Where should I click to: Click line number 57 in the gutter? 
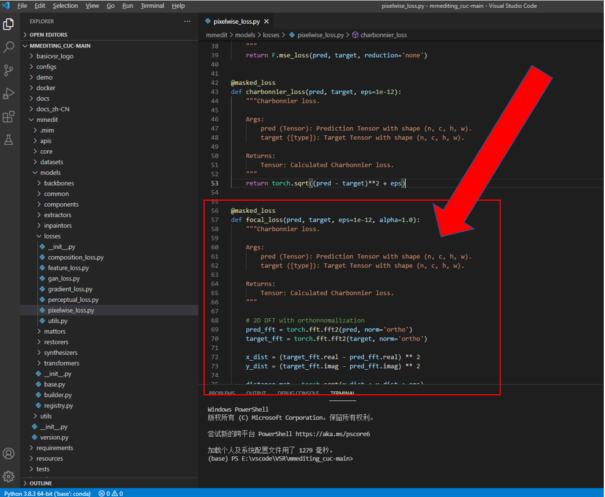click(x=214, y=220)
